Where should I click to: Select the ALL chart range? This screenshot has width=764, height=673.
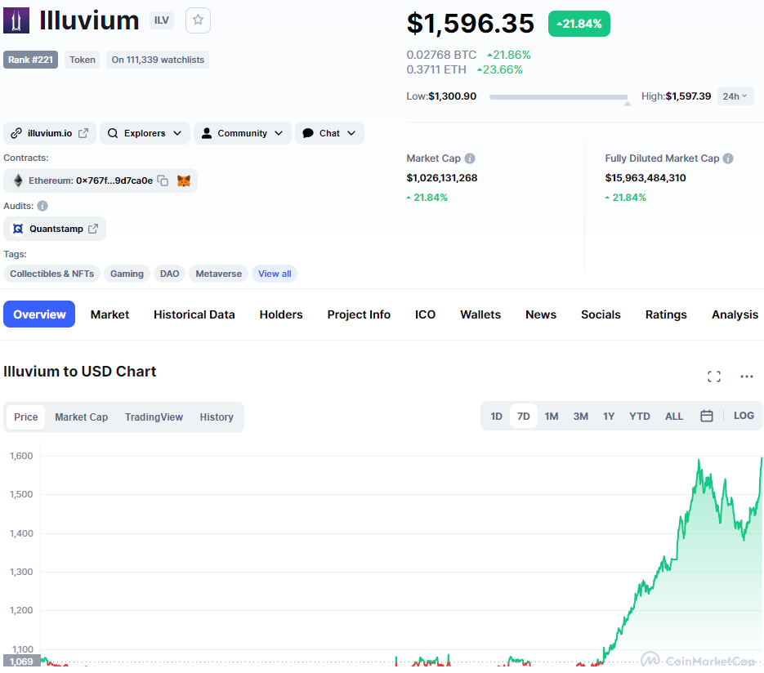click(674, 417)
